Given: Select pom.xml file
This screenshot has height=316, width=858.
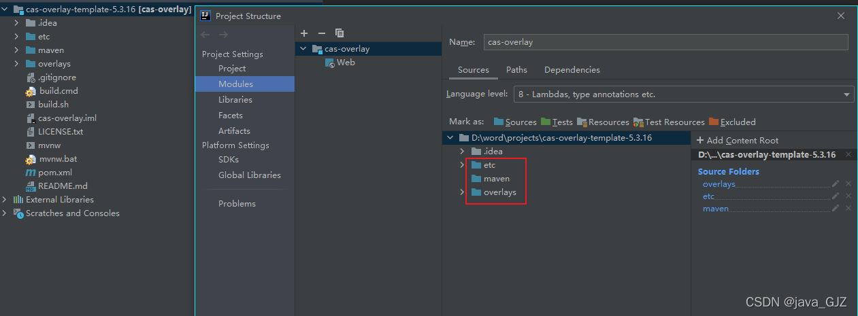Looking at the screenshot, I should [x=48, y=173].
